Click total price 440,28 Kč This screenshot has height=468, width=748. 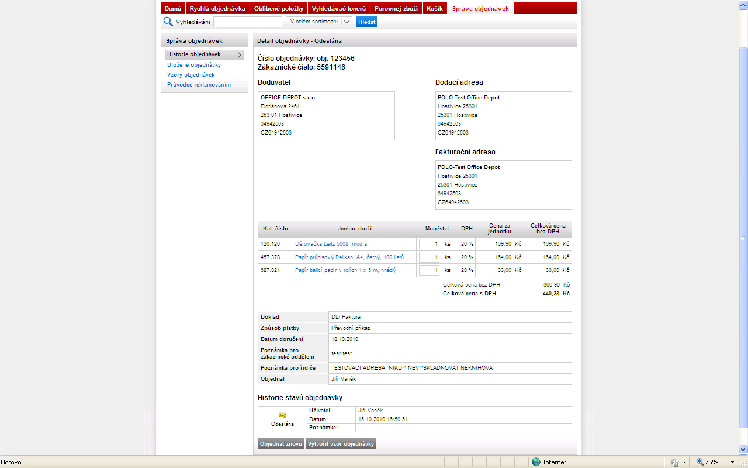pyautogui.click(x=556, y=294)
